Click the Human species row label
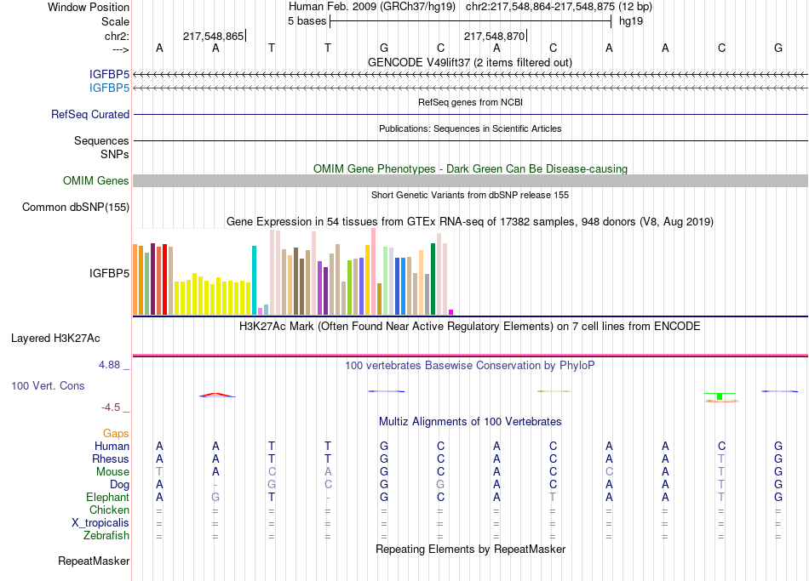 (112, 446)
